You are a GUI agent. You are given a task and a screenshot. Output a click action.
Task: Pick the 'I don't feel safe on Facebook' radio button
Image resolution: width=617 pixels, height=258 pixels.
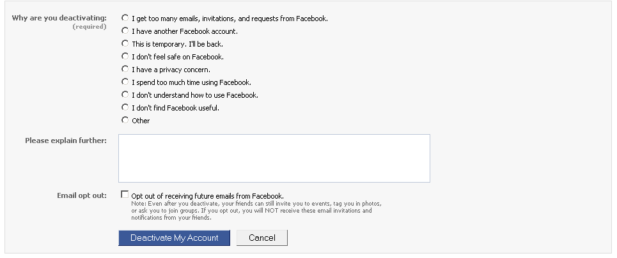coord(125,56)
